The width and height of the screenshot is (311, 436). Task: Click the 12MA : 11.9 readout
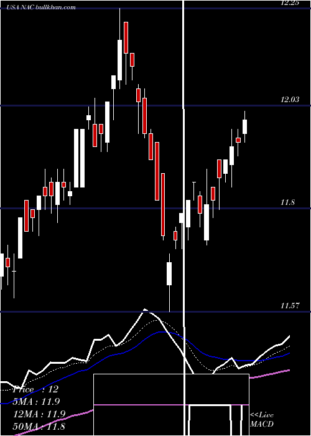coord(39,414)
